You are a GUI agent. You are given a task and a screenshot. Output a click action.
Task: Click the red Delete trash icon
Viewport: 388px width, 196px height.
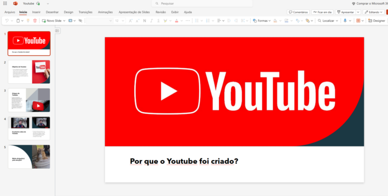[x=35, y=21]
